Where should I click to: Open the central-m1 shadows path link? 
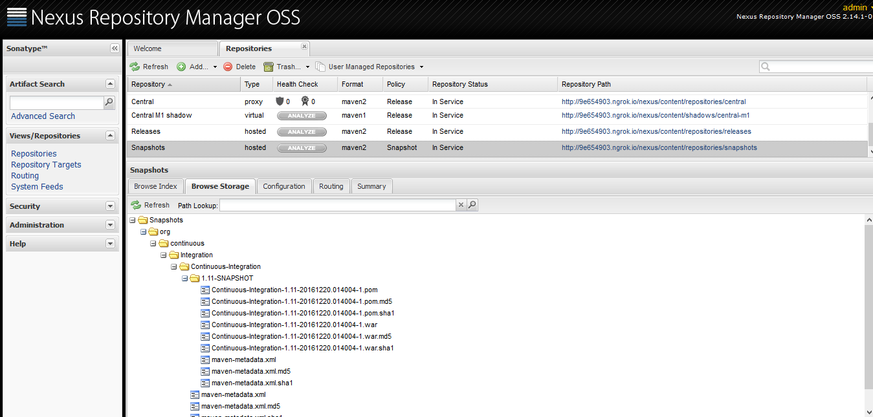(656, 115)
